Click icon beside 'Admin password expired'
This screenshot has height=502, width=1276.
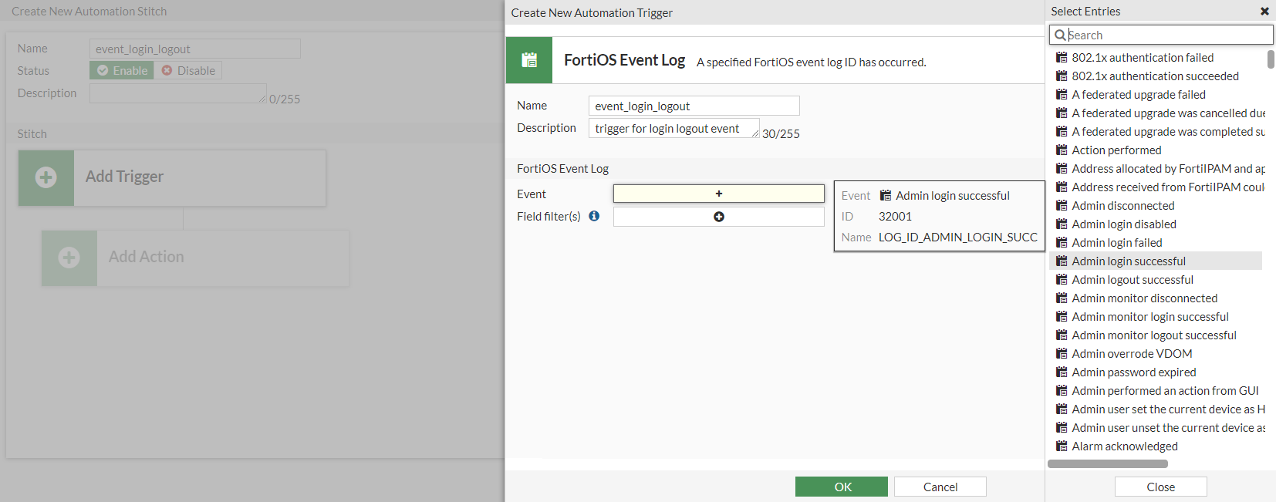1062,372
